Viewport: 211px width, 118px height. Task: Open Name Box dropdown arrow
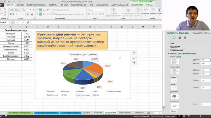(9, 22)
